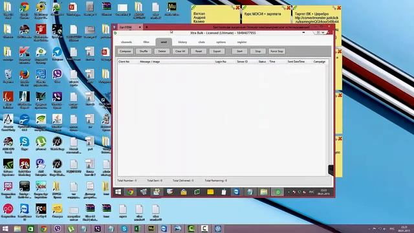Image resolution: width=414 pixels, height=233 pixels.
Task: Click the Delete button
Action: 162,51
